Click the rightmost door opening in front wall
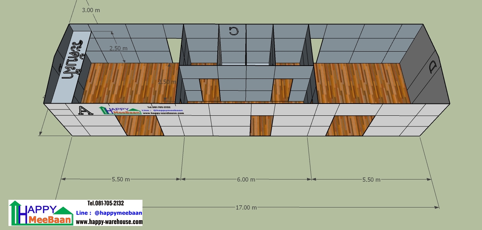Screen dimensions: 482x230 click(x=350, y=125)
